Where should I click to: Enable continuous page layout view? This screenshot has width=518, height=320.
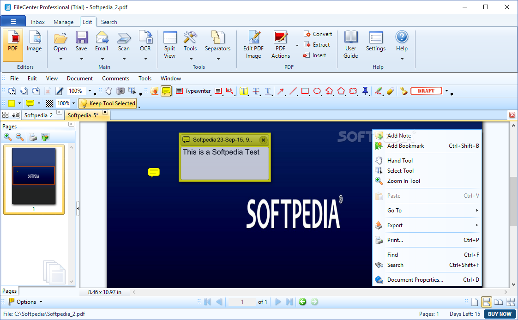click(x=486, y=302)
